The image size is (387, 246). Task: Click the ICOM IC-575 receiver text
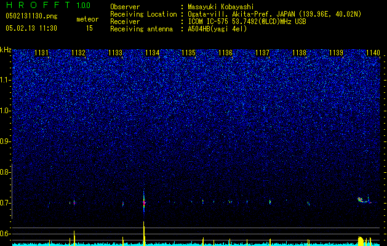coord(247,22)
